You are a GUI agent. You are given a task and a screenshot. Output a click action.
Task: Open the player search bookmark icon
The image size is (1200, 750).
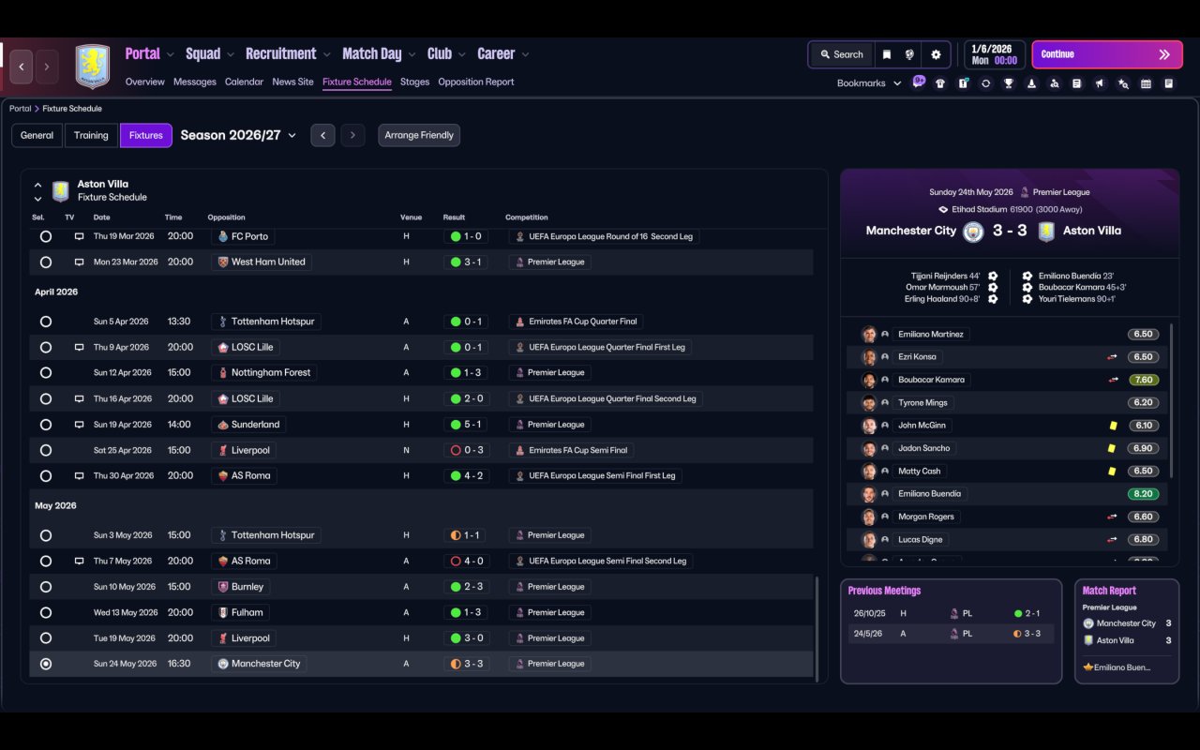[x=1055, y=83]
